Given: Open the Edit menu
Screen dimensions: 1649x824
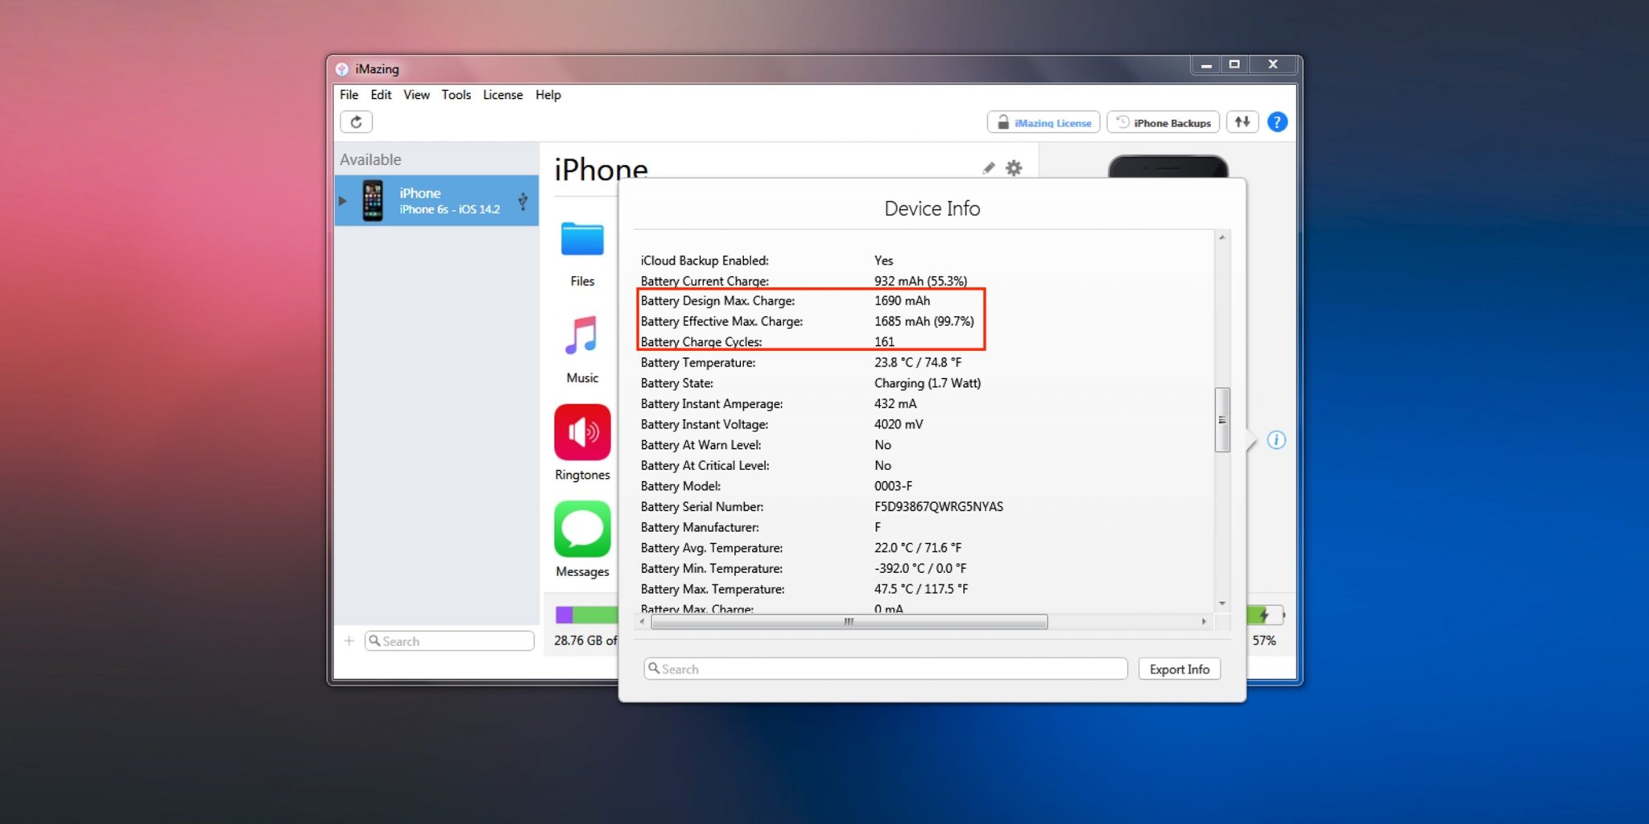Looking at the screenshot, I should [x=381, y=95].
